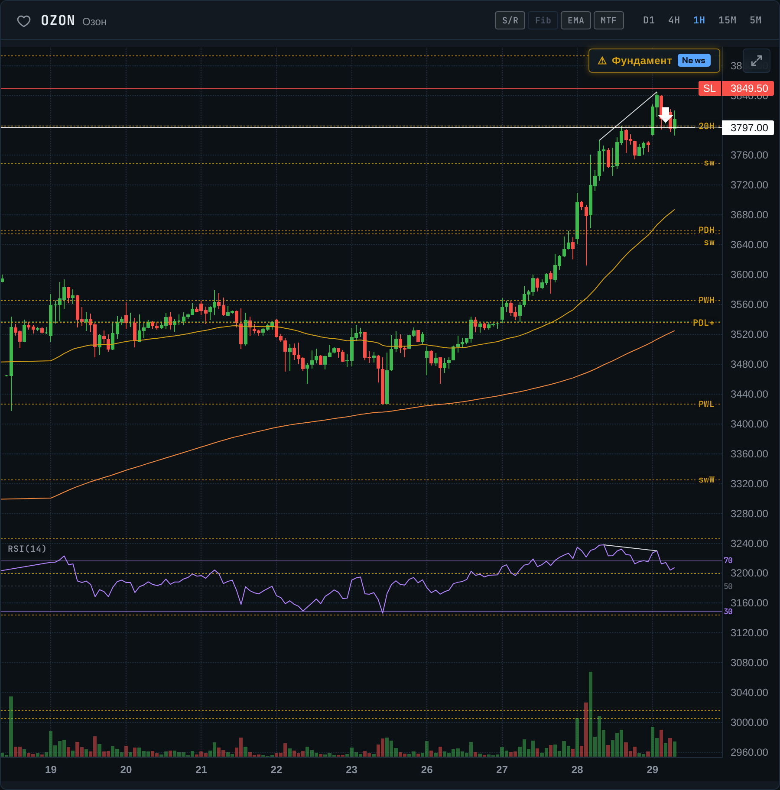Click date 26 on time axis
Screen dimensions: 780x790
pos(427,770)
